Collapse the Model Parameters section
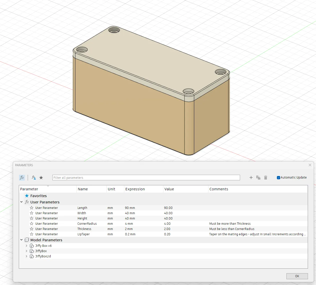Screen dimensions: 316x285 (x=22, y=240)
